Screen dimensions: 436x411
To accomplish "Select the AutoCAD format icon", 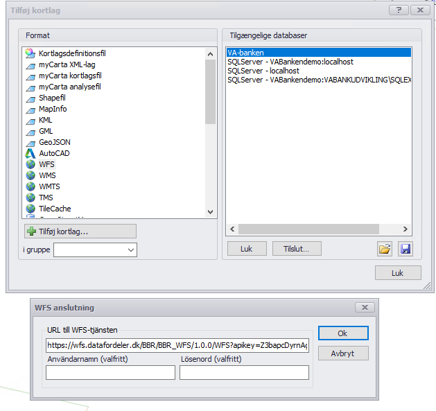I will [x=30, y=153].
